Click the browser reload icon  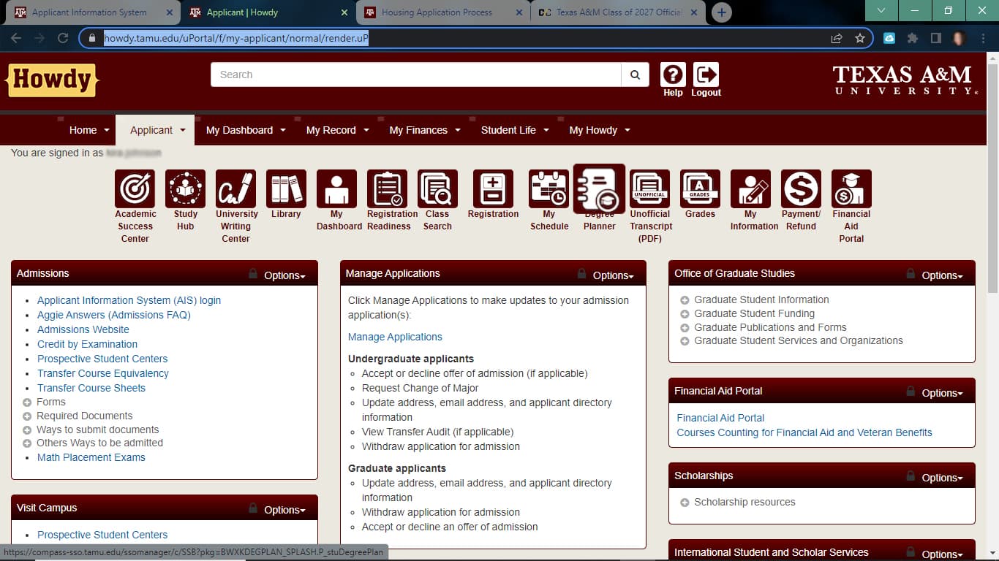tap(63, 38)
